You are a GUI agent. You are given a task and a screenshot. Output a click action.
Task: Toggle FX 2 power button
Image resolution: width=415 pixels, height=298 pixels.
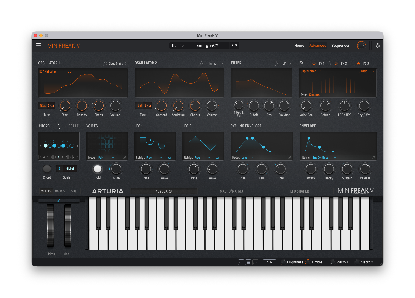[336, 63]
